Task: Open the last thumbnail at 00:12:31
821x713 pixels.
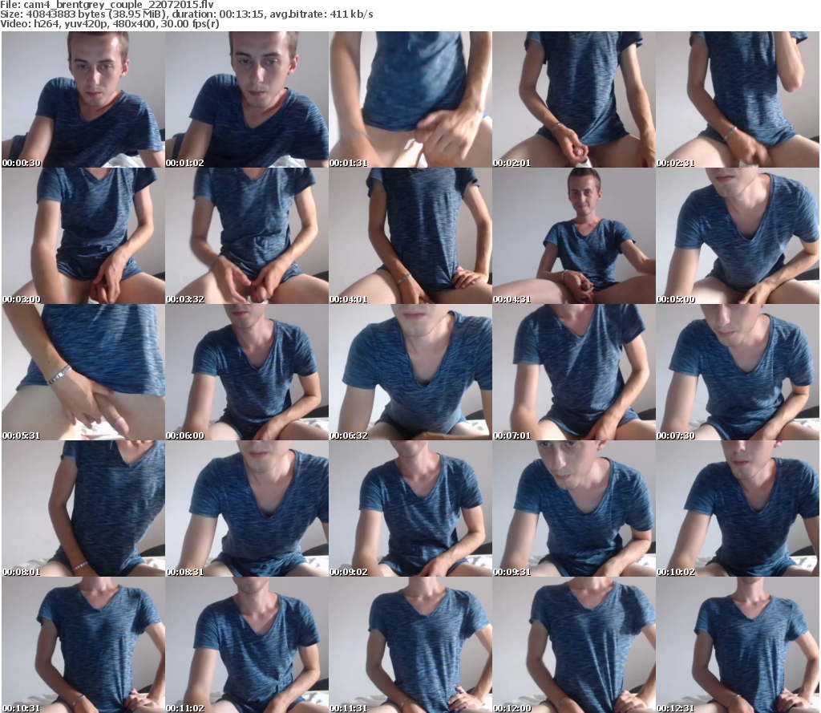Action: pyautogui.click(x=738, y=645)
